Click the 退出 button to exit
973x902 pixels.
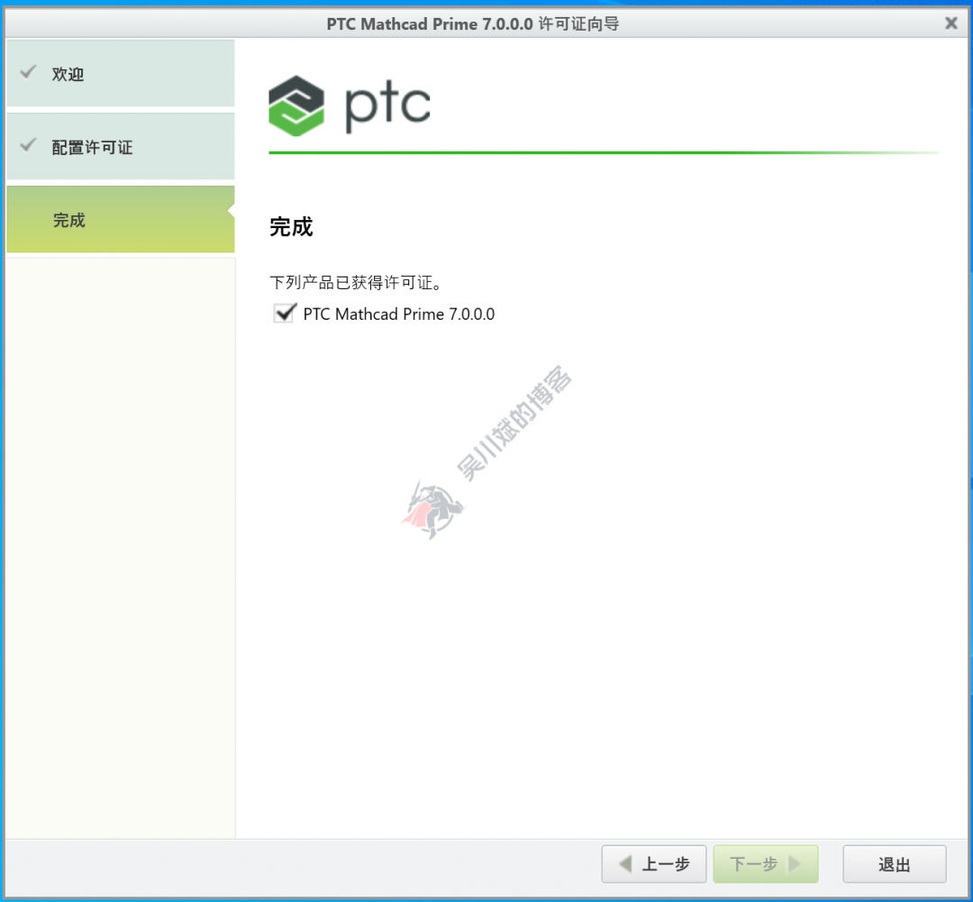point(895,863)
